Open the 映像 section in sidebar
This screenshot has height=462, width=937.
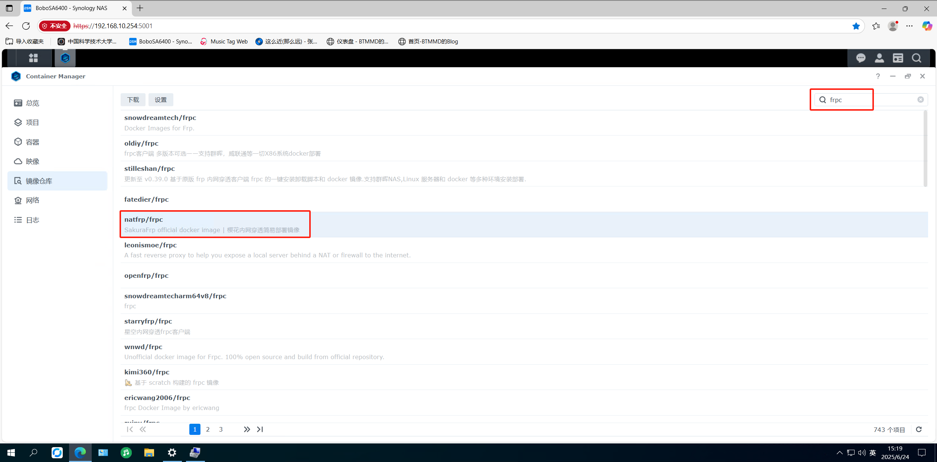click(x=33, y=162)
